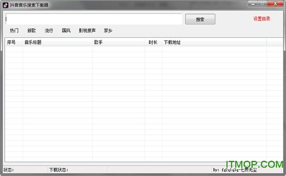
Task: Pick the 家乡 category
Action: click(x=108, y=30)
